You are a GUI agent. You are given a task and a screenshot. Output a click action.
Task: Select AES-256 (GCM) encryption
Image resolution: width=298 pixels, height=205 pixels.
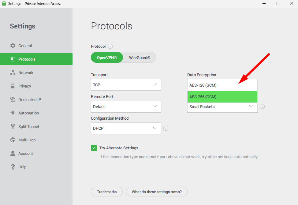[222, 97]
